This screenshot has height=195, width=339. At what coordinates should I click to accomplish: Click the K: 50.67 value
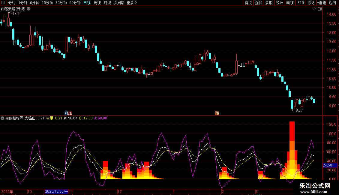tap(70, 118)
